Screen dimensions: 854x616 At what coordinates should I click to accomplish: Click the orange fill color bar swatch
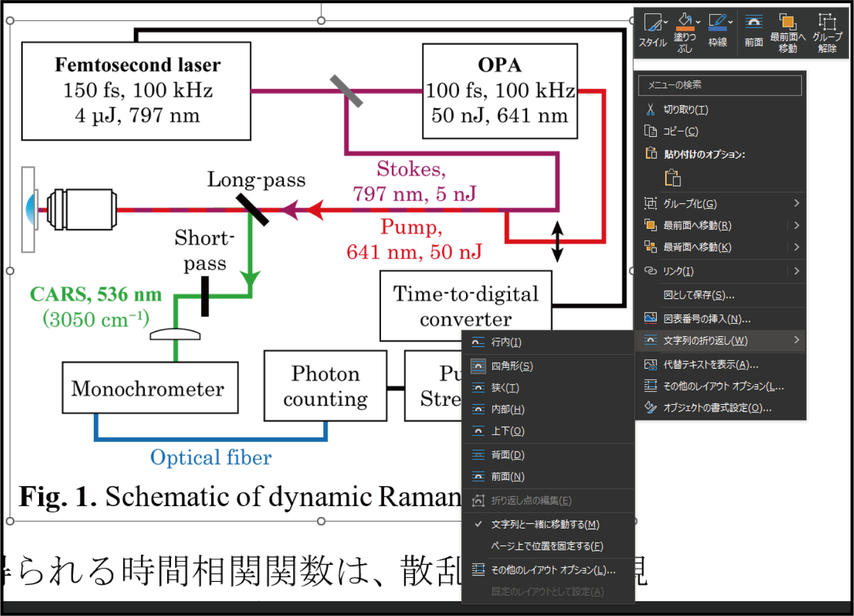point(685,29)
